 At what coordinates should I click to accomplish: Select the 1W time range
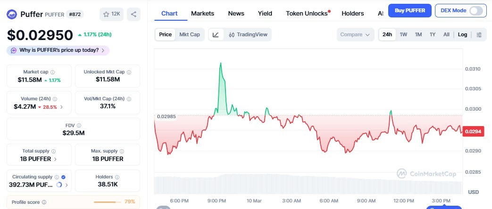403,35
